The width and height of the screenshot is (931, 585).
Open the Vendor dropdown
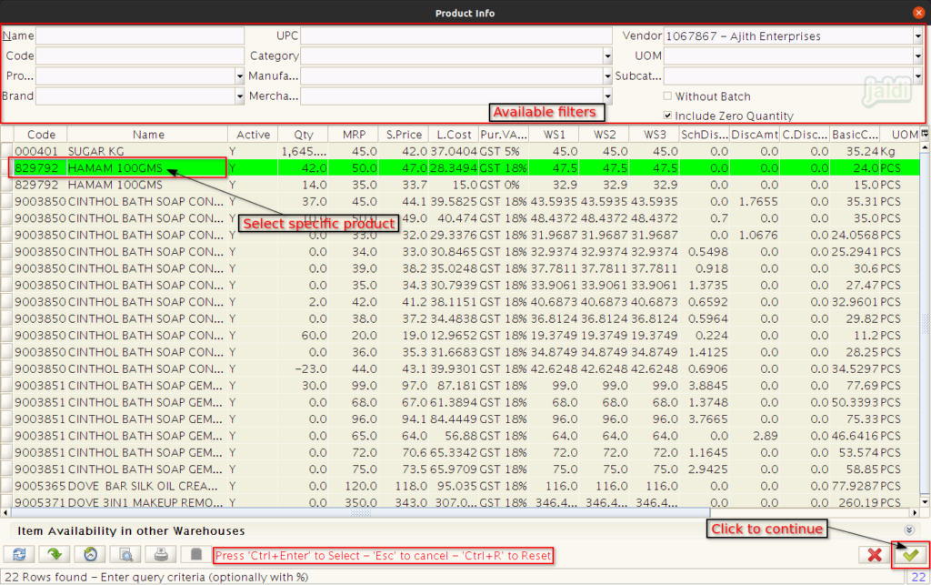point(918,36)
